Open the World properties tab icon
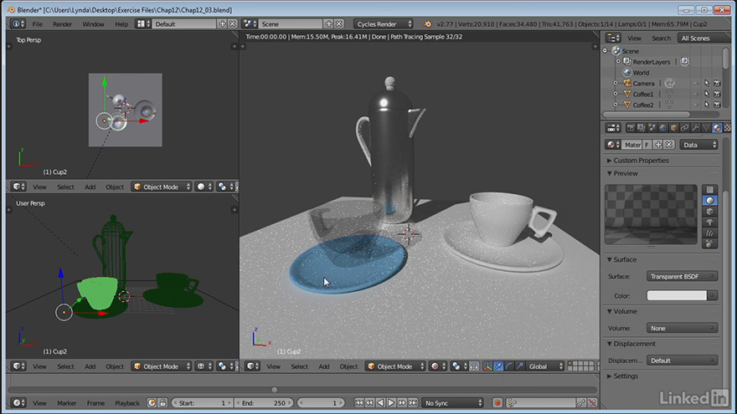Image resolution: width=737 pixels, height=414 pixels. click(x=662, y=128)
